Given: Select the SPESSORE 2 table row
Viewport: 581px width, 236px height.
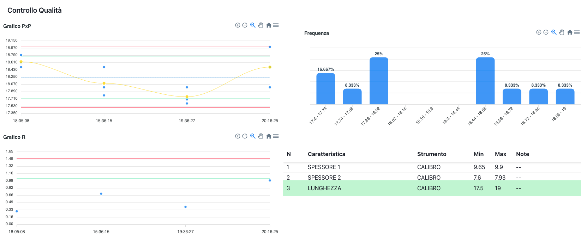Looking at the screenshot, I should pos(432,178).
